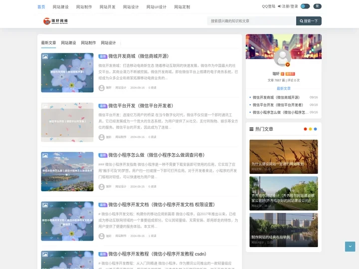Open sidebar link 微信平台开发（微信平台开发者）
This screenshot has height=269, width=359.
click(x=278, y=105)
